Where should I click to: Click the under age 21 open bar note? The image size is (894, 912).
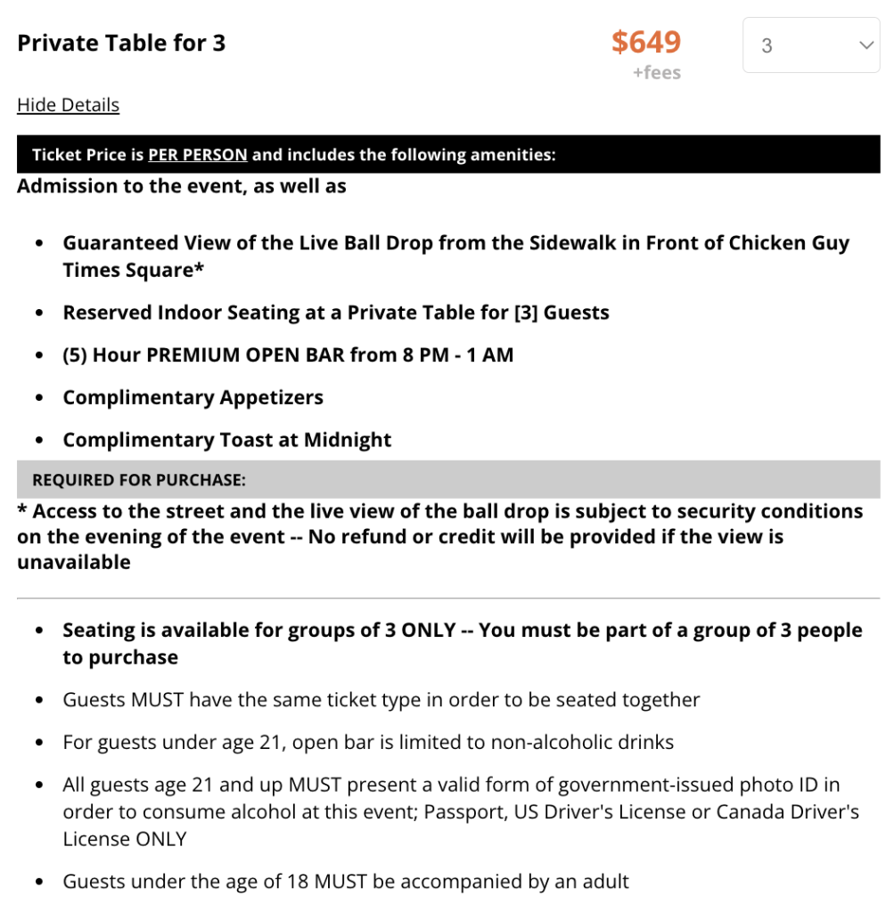coord(368,742)
